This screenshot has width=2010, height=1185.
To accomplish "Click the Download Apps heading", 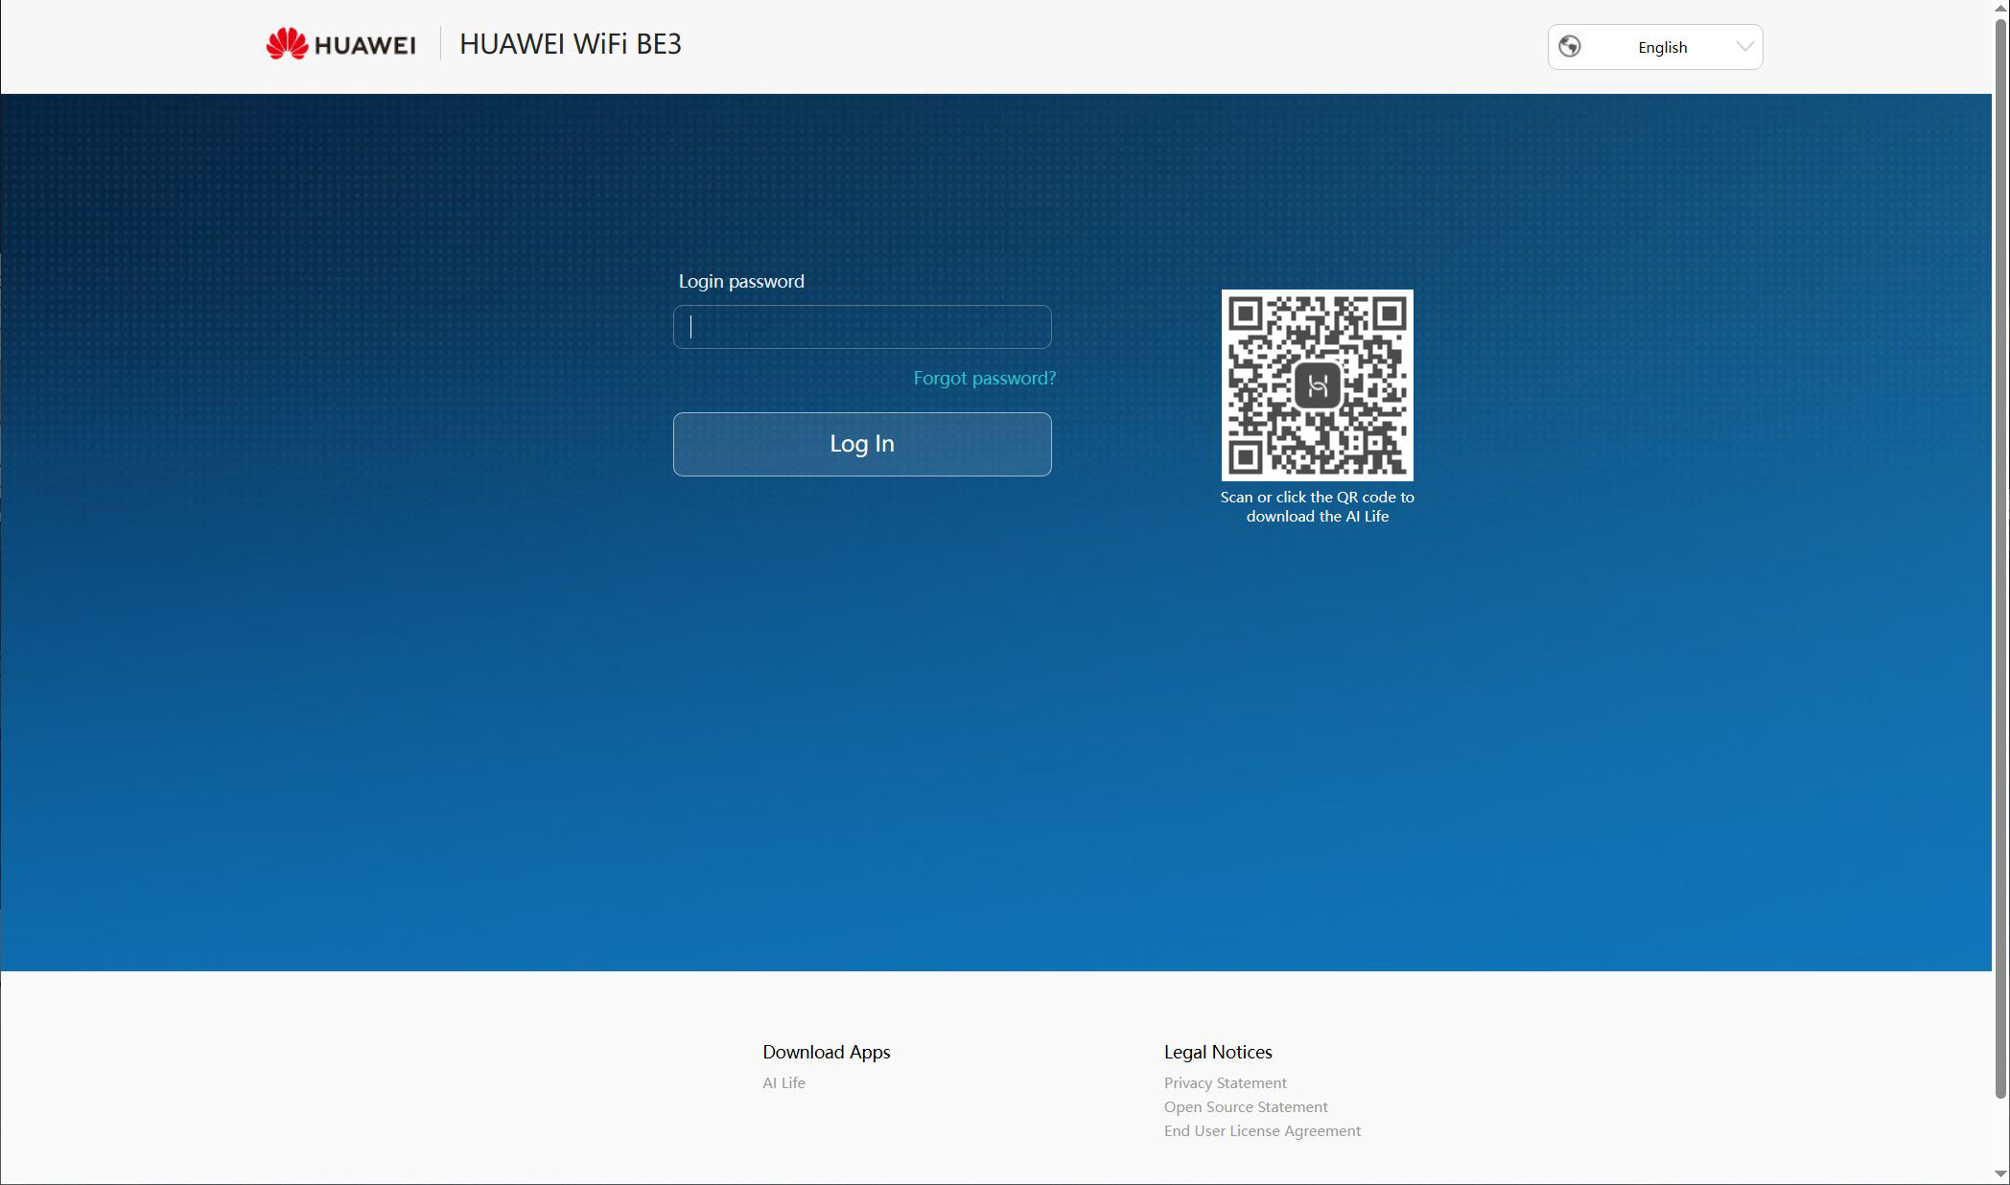I will tap(826, 1052).
